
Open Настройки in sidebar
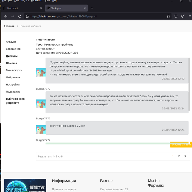pyautogui.click(x=13, y=85)
